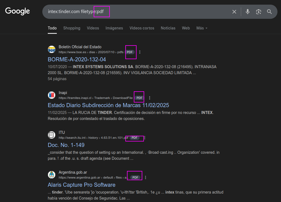Start voice search with microphone icon
The height and width of the screenshot is (202, 281).
(x=248, y=12)
